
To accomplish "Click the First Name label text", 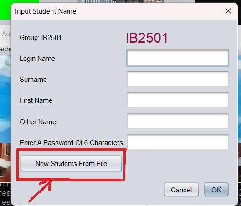I will coord(36,100).
